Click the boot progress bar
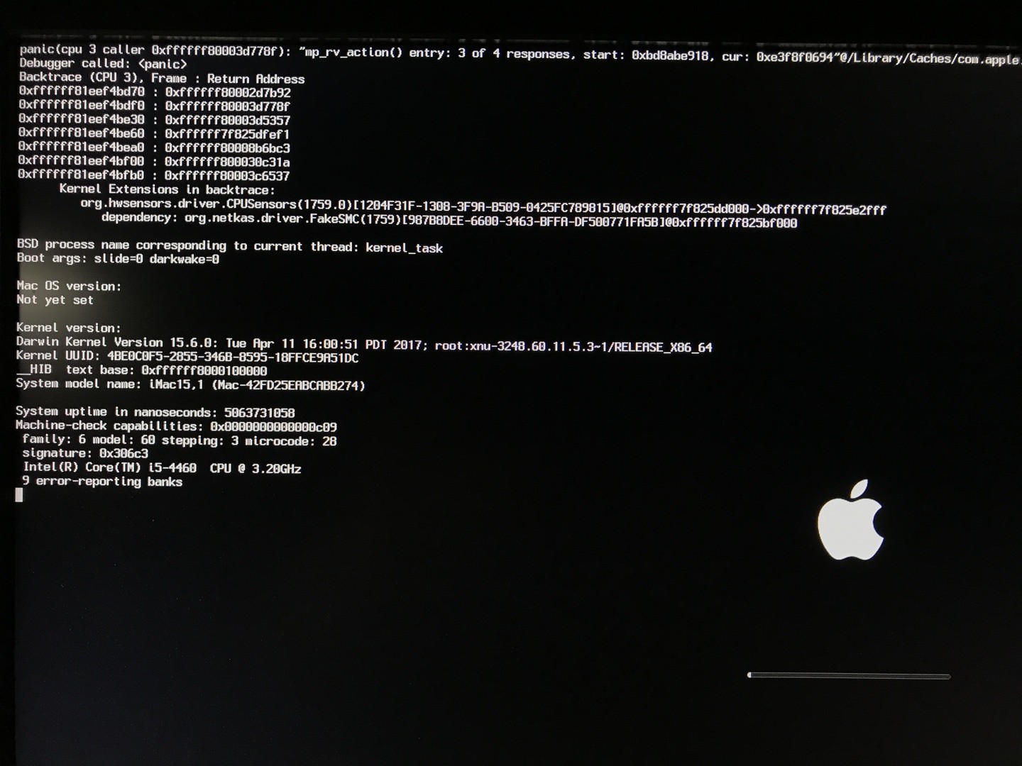 pyautogui.click(x=849, y=675)
